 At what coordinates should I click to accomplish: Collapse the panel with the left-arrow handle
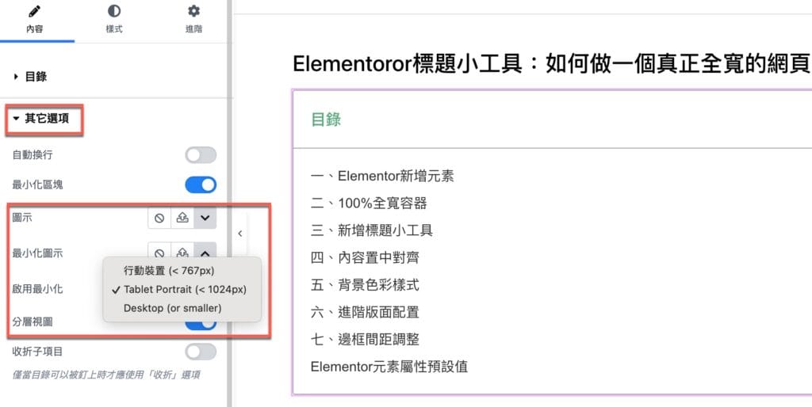[239, 234]
